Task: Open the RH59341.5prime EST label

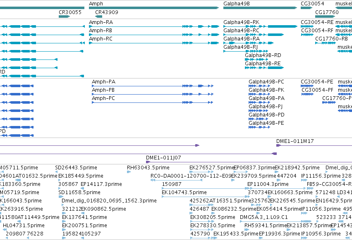Action: coord(266,226)
